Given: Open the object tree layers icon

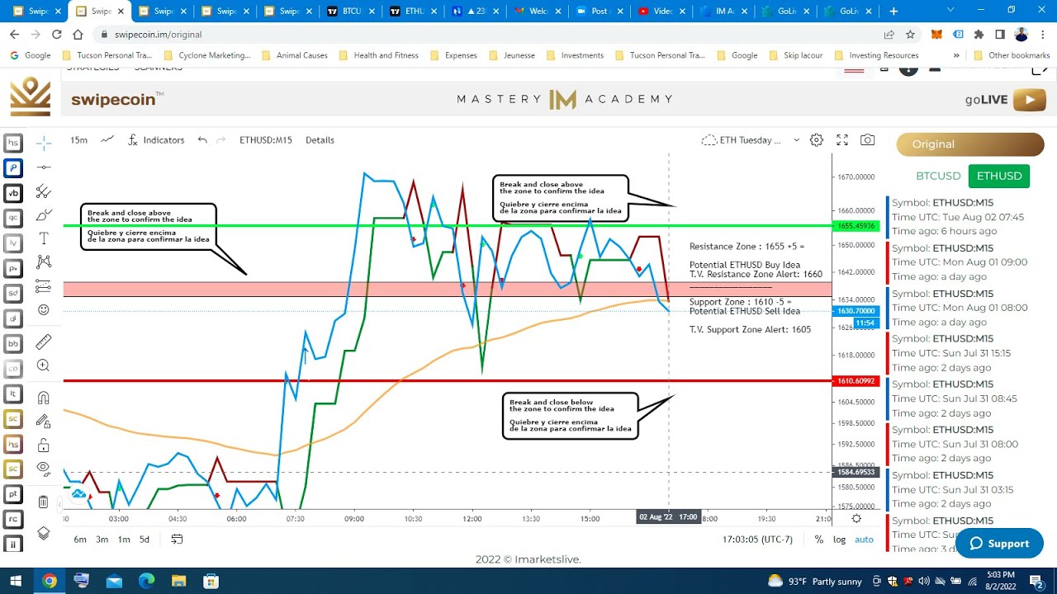Looking at the screenshot, I should (x=44, y=534).
